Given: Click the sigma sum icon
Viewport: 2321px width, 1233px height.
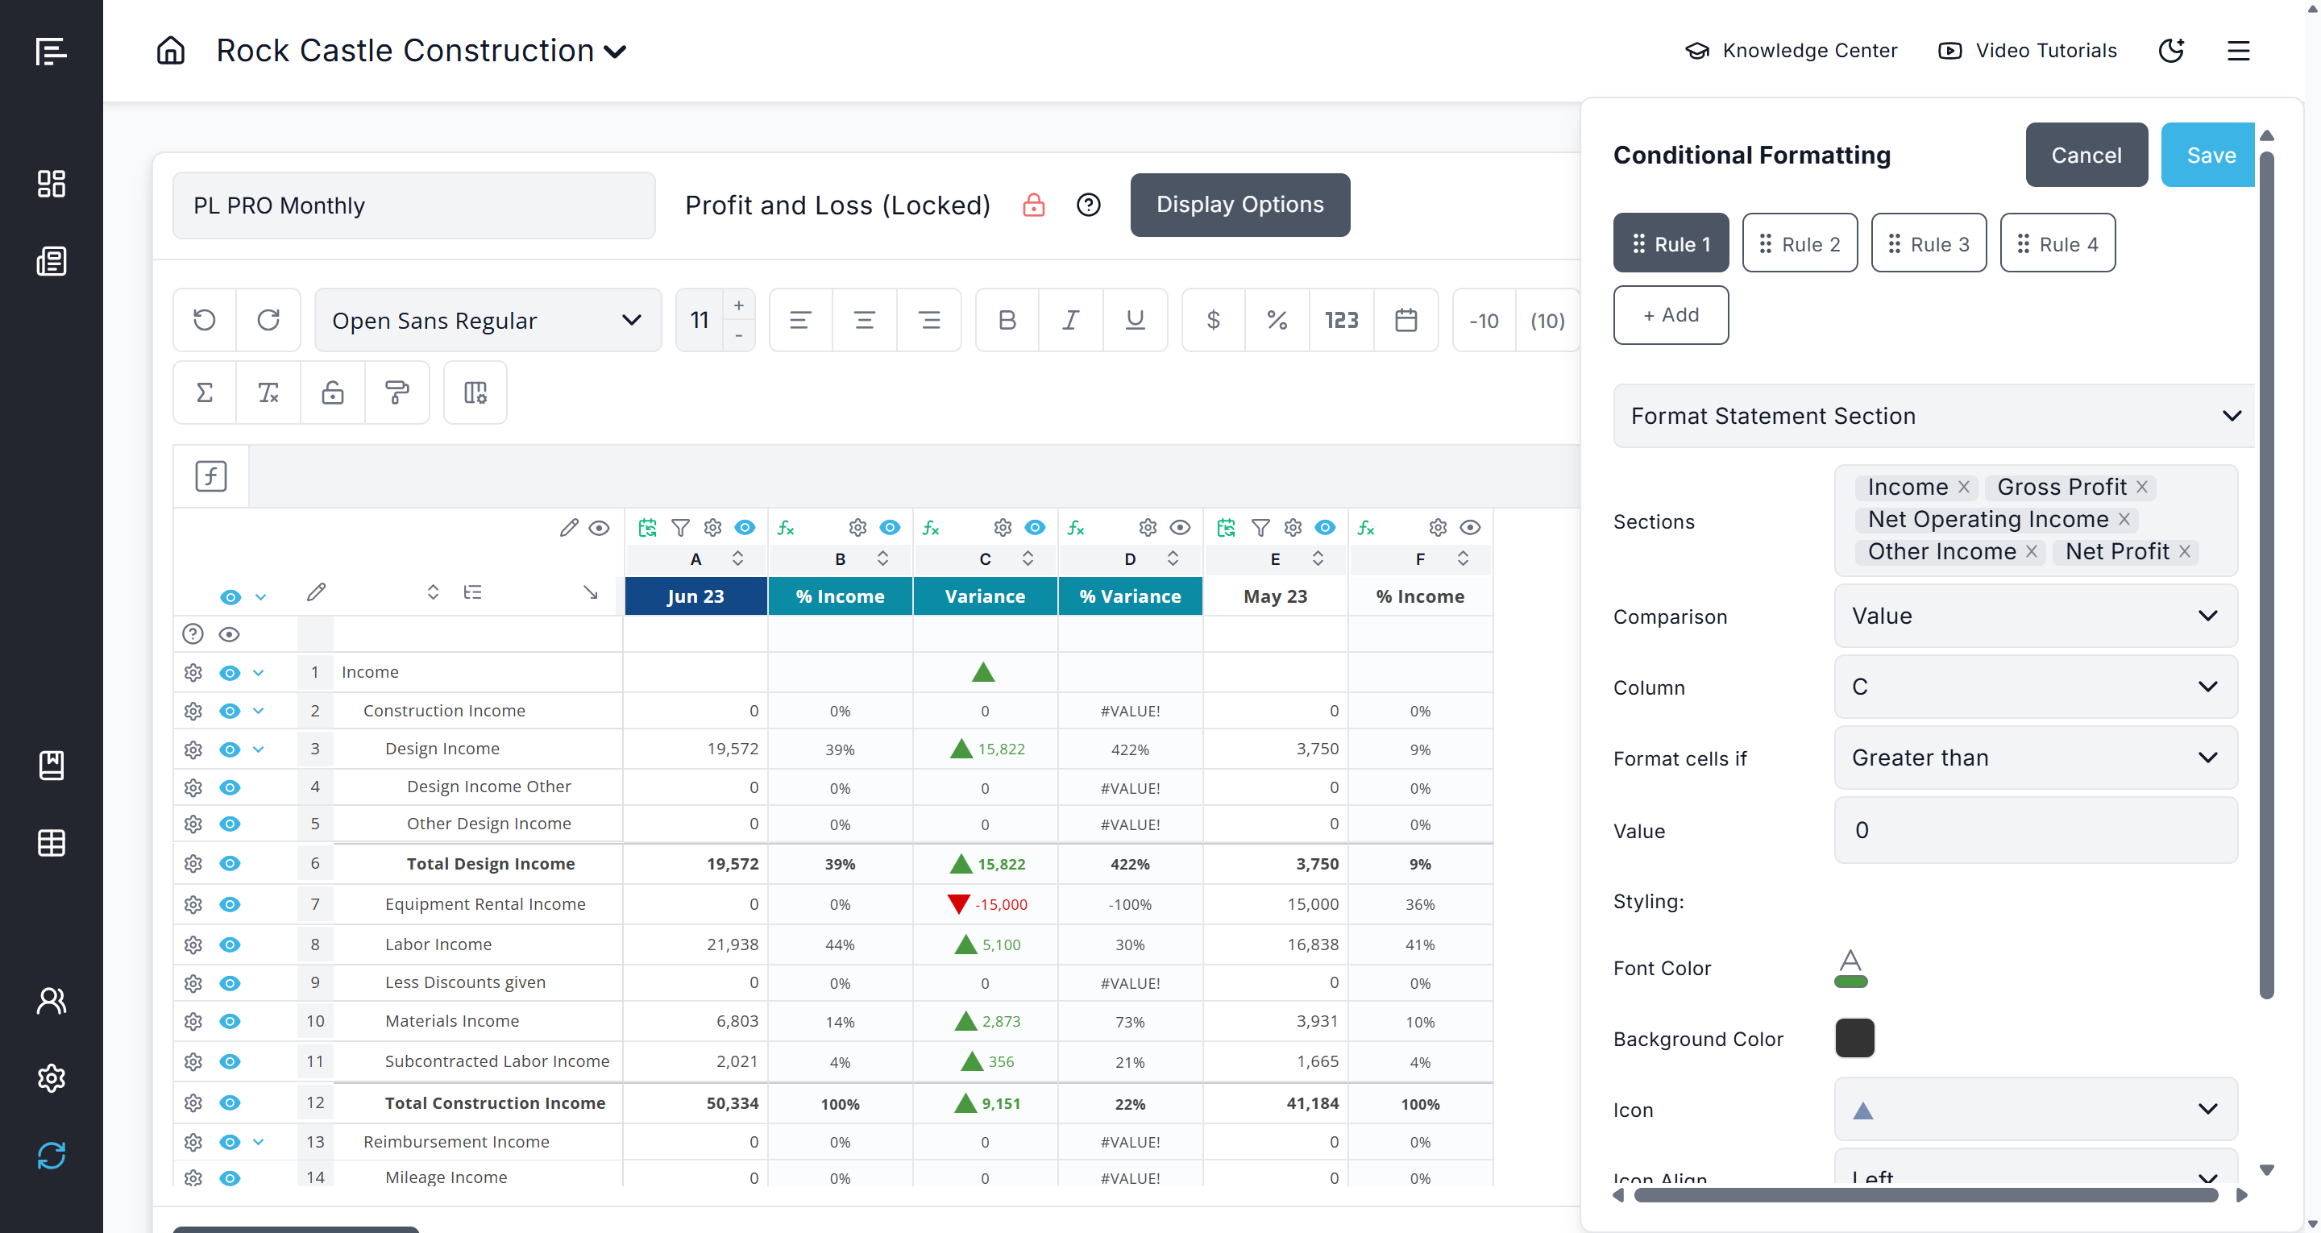Looking at the screenshot, I should click(205, 392).
